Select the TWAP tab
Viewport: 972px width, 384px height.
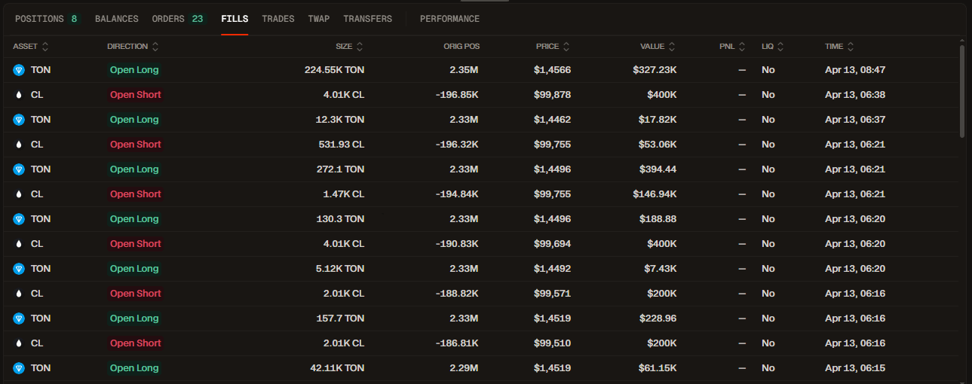coord(319,19)
